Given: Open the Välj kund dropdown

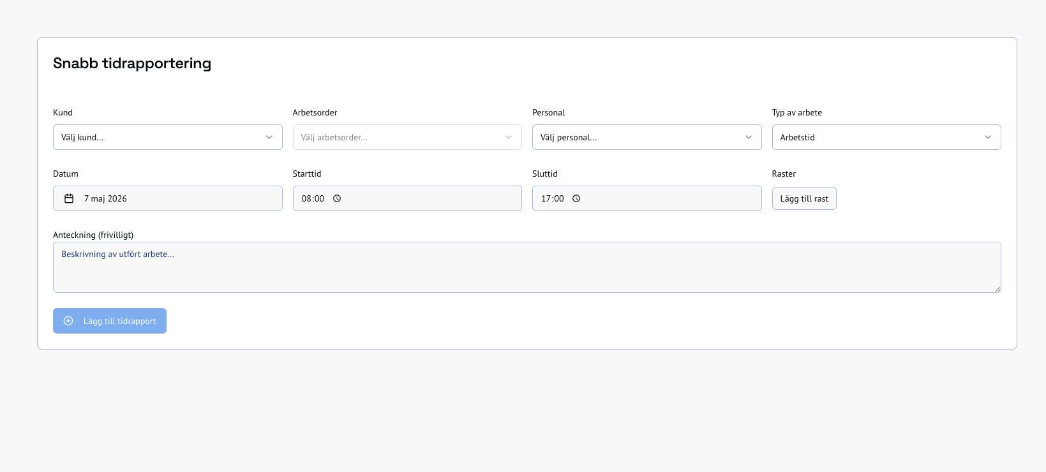Looking at the screenshot, I should click(x=168, y=137).
